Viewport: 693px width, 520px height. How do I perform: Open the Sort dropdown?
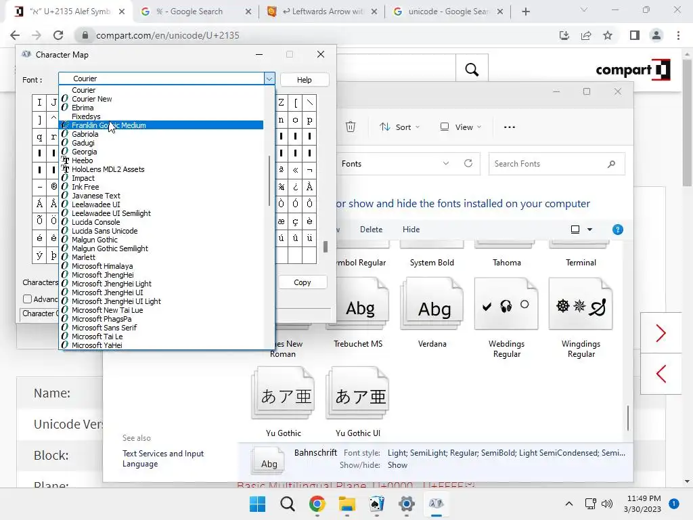400,127
